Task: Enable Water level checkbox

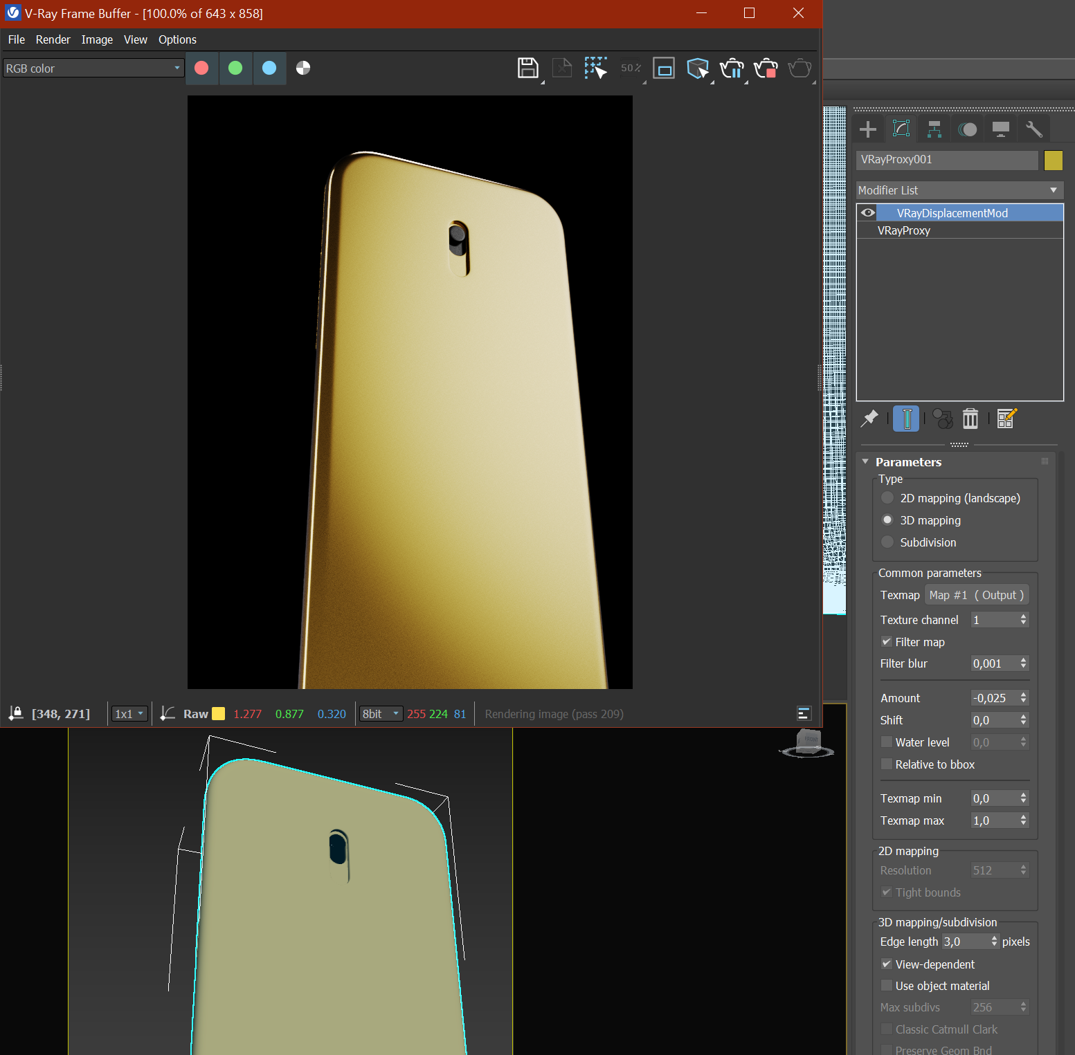Action: (x=886, y=742)
